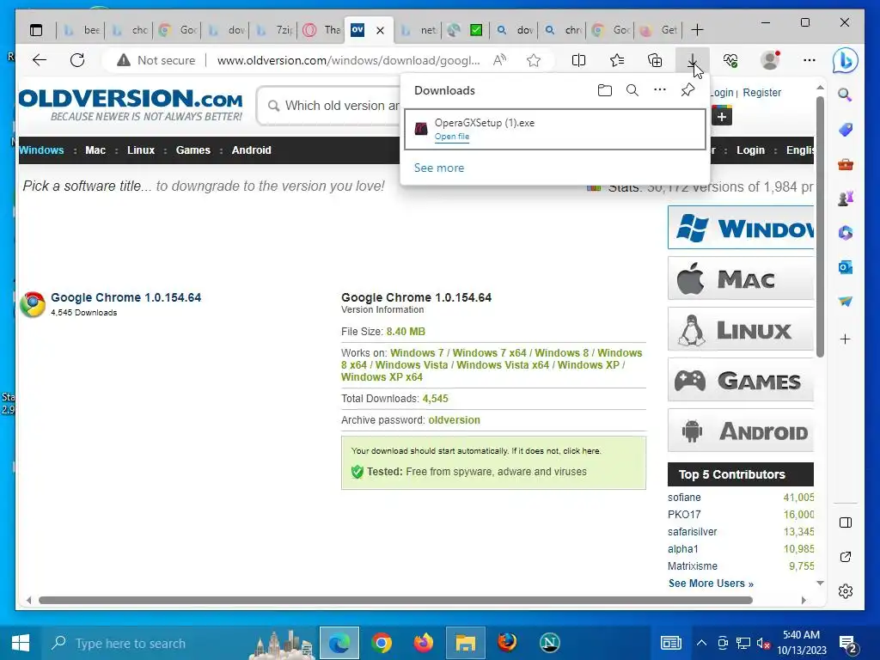Image resolution: width=880 pixels, height=660 pixels.
Task: Click the OperaGXSetup (1).exe file name
Action: (485, 123)
